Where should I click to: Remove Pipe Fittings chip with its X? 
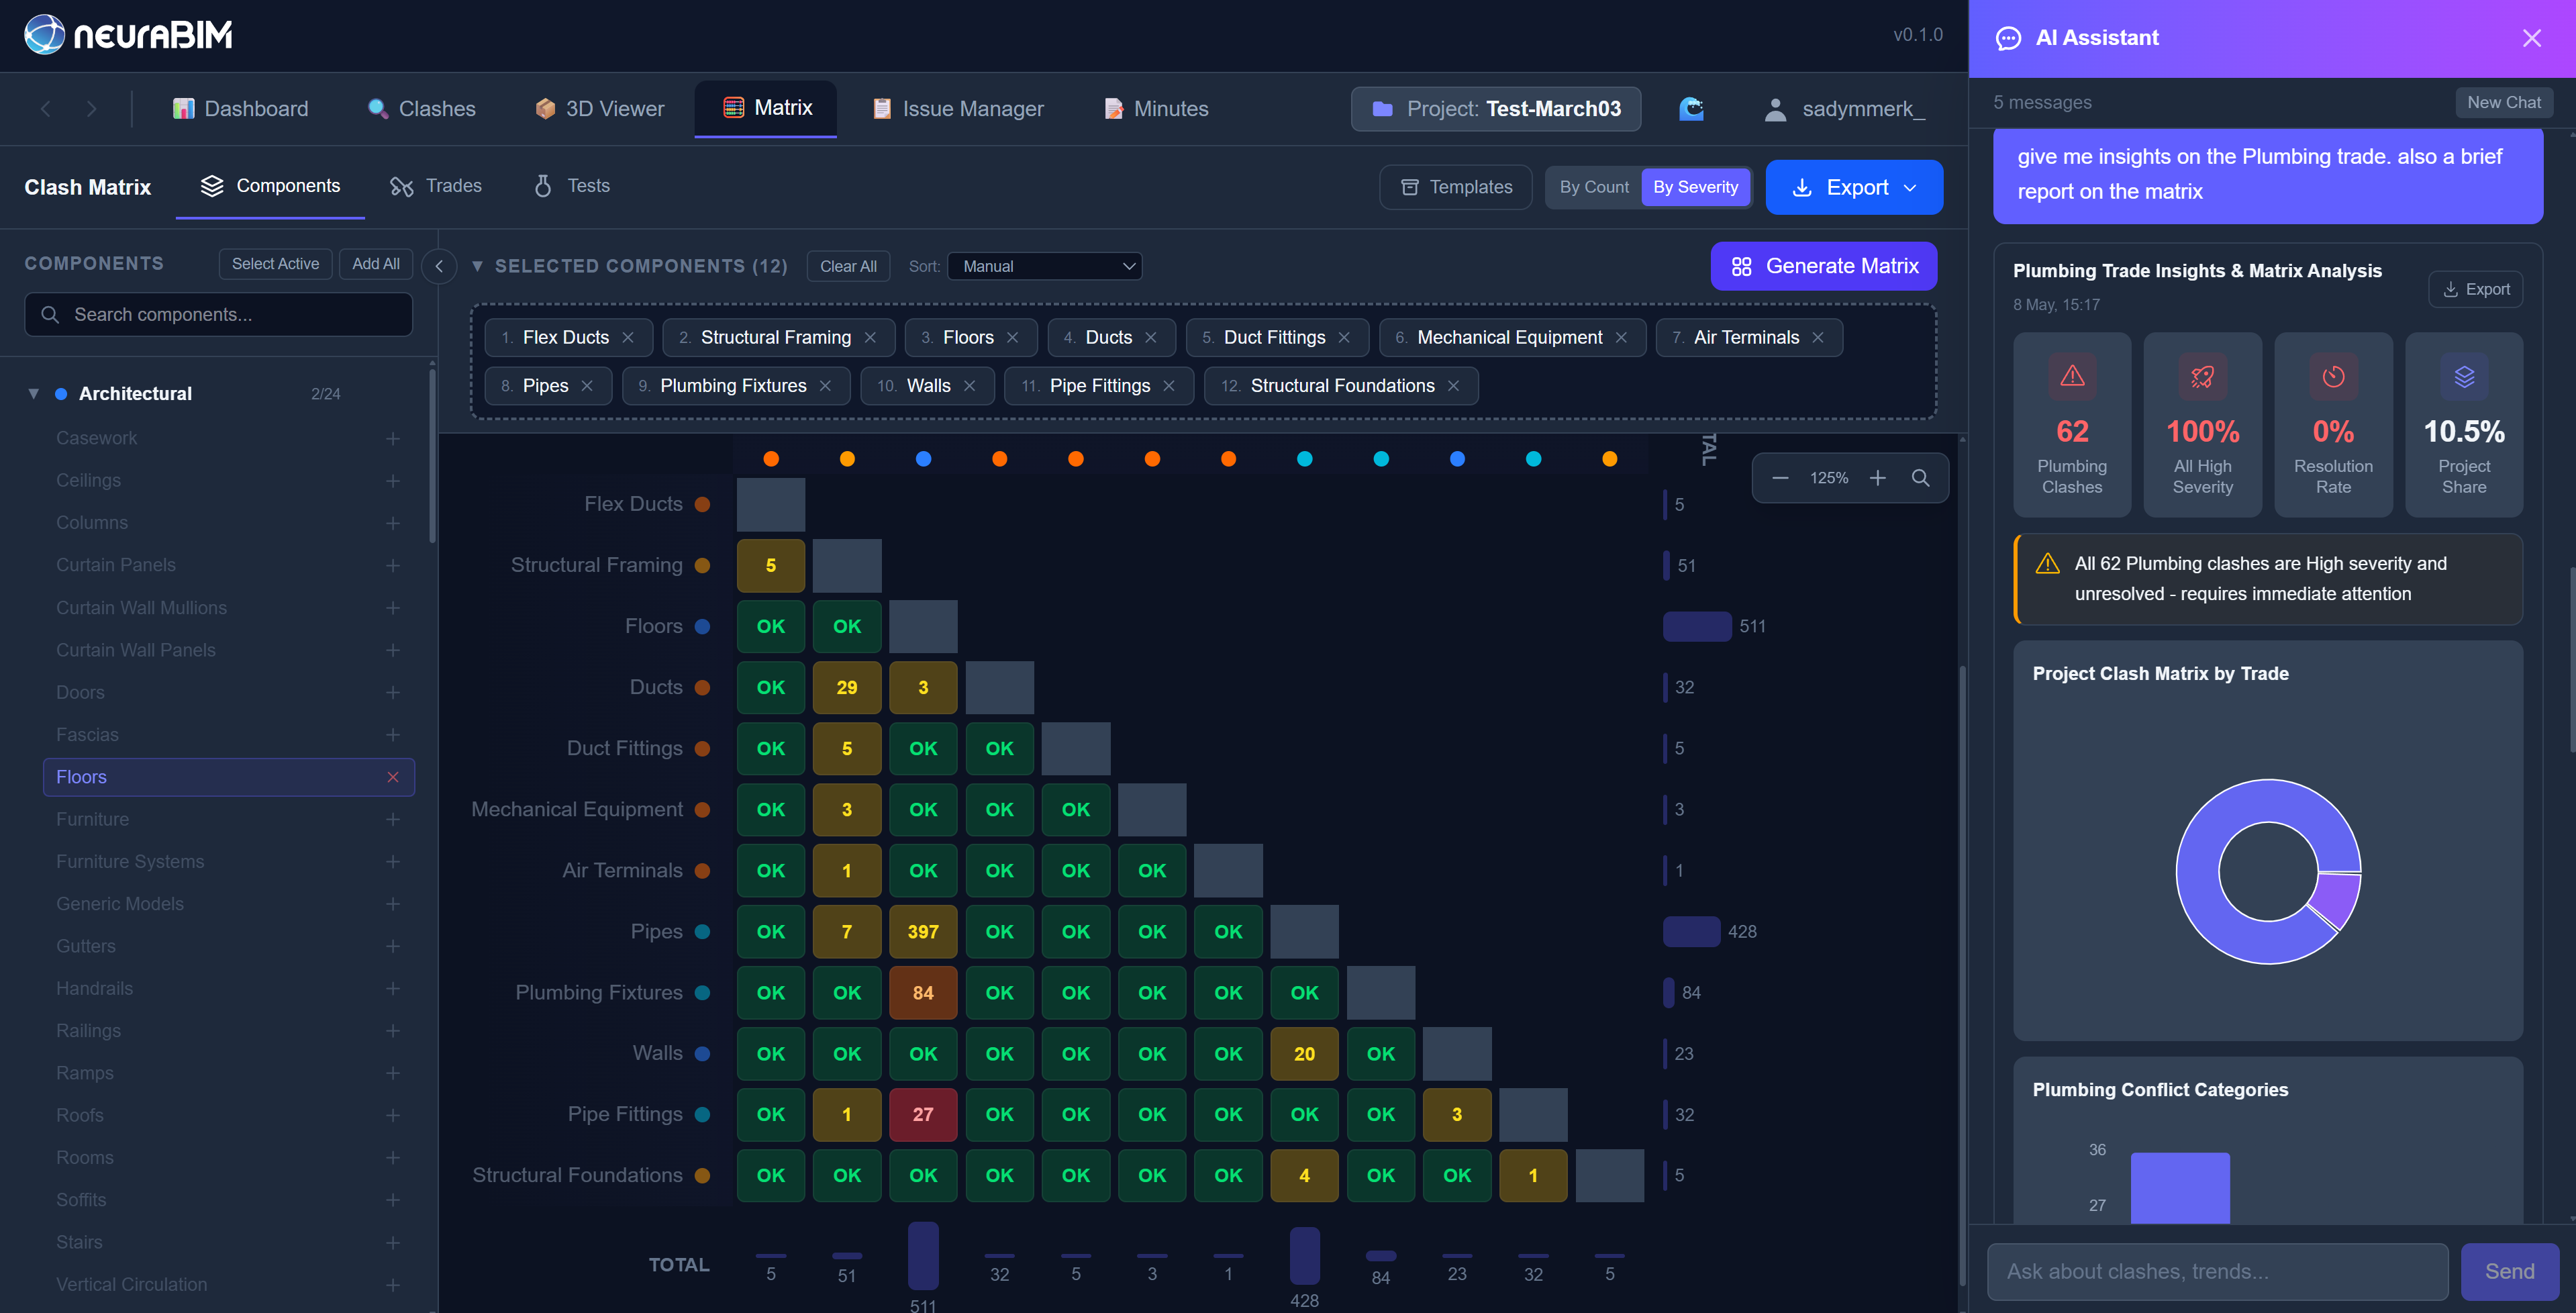(1169, 386)
